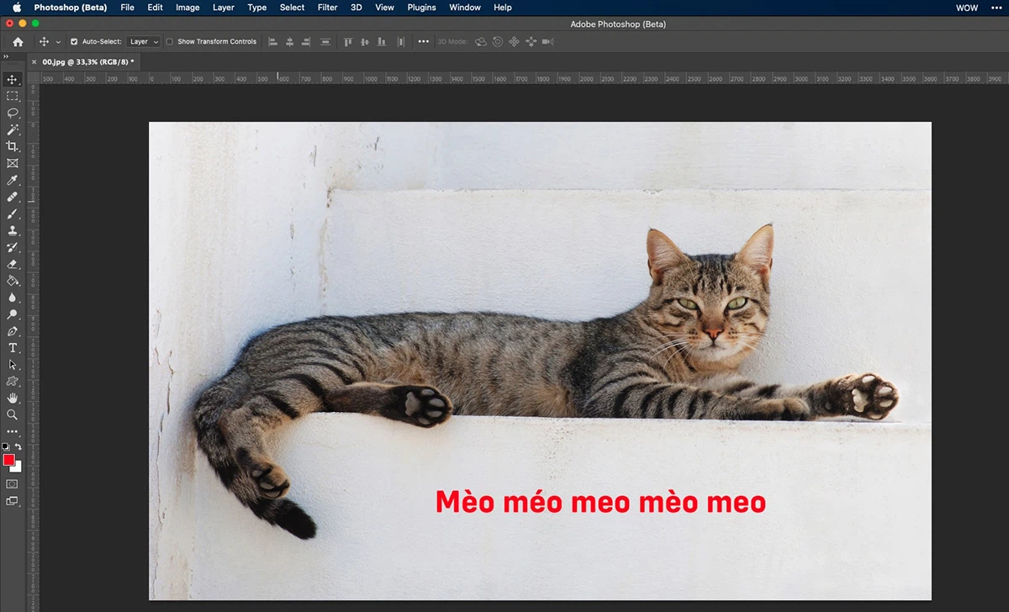Select the Zoom tool
The height and width of the screenshot is (612, 1009).
coord(12,414)
